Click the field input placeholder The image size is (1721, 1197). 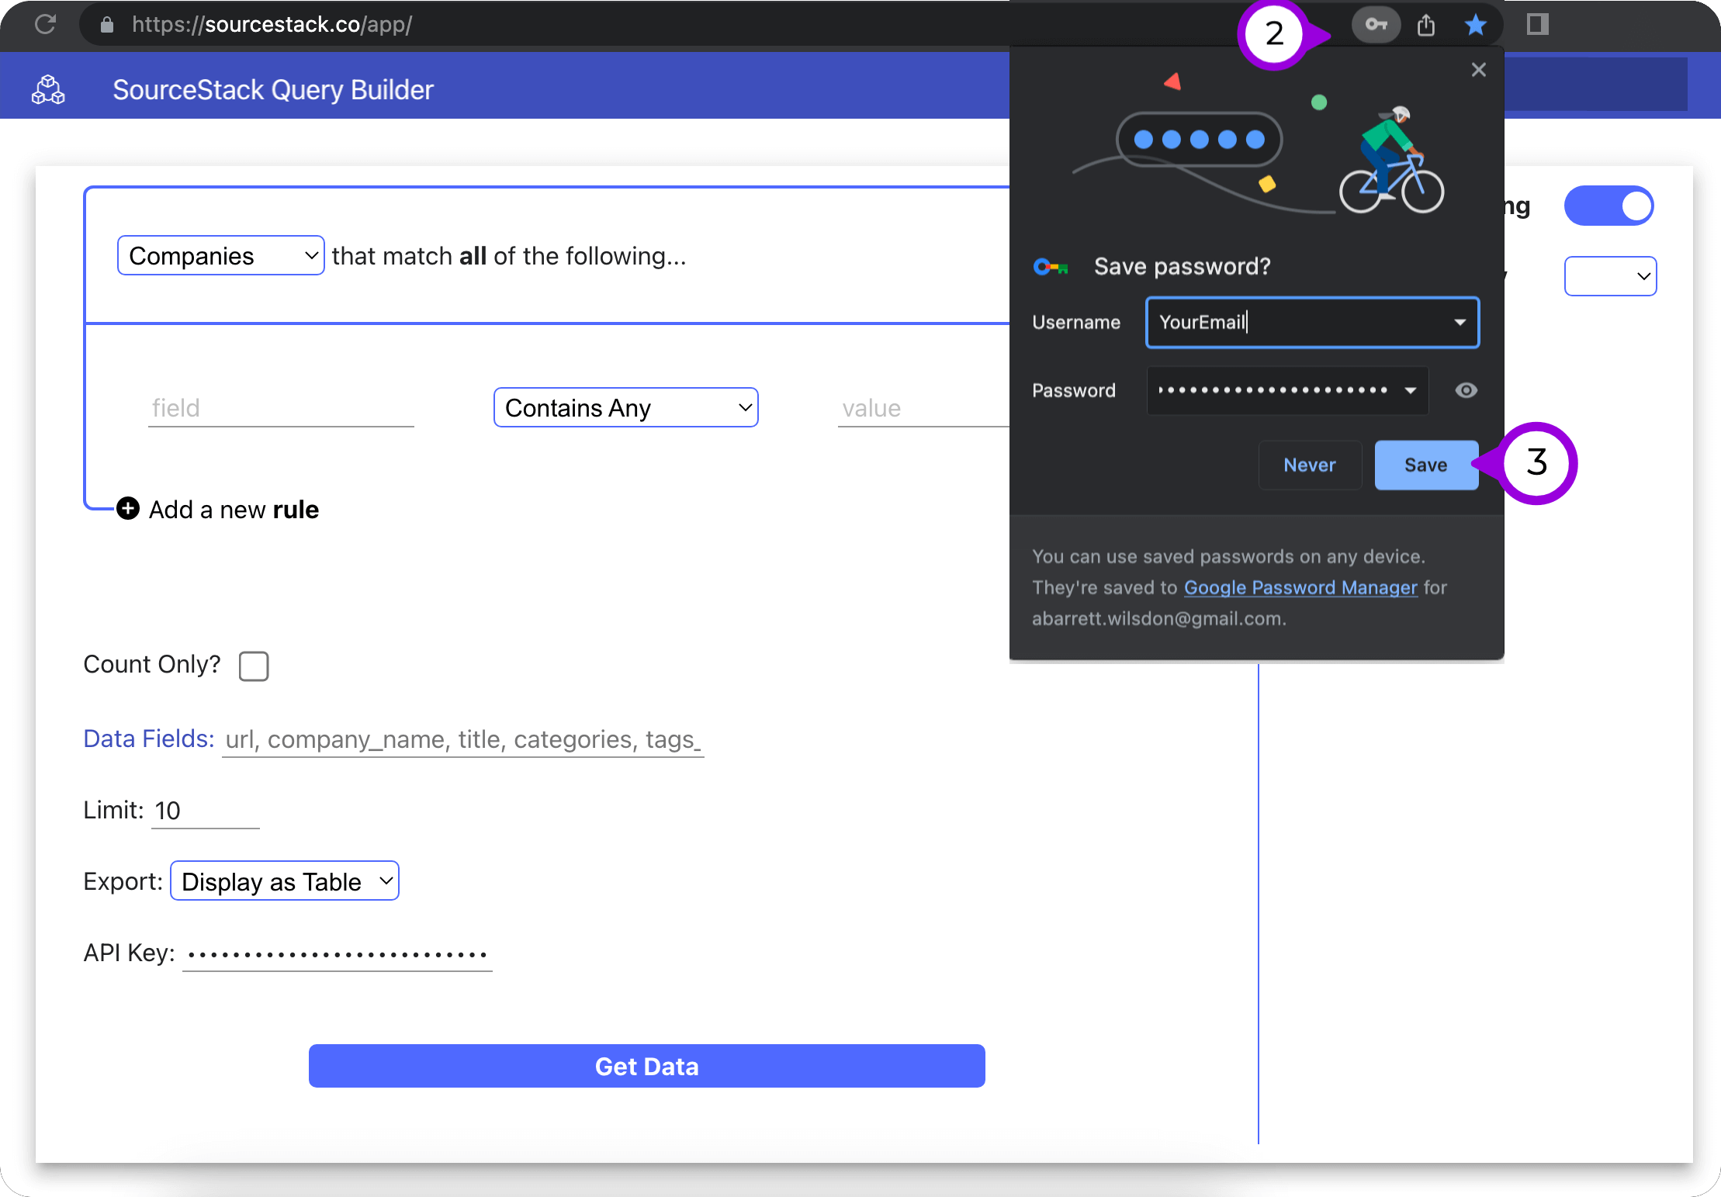tap(281, 408)
